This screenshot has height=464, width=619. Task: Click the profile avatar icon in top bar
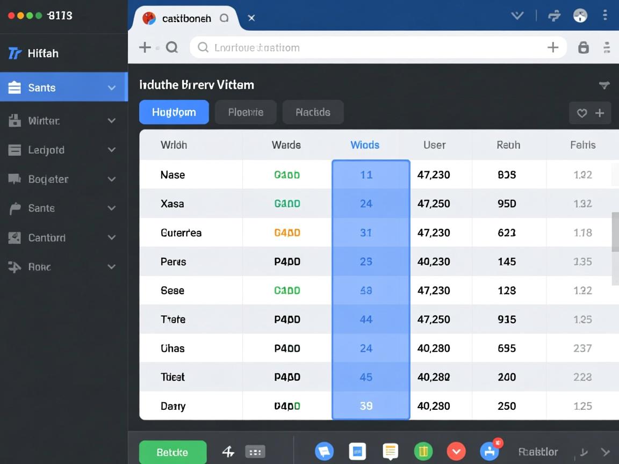(x=580, y=16)
